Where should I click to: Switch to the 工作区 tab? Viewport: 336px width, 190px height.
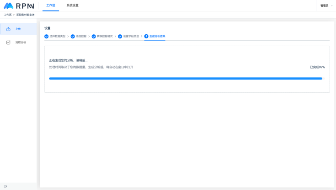(50, 5)
